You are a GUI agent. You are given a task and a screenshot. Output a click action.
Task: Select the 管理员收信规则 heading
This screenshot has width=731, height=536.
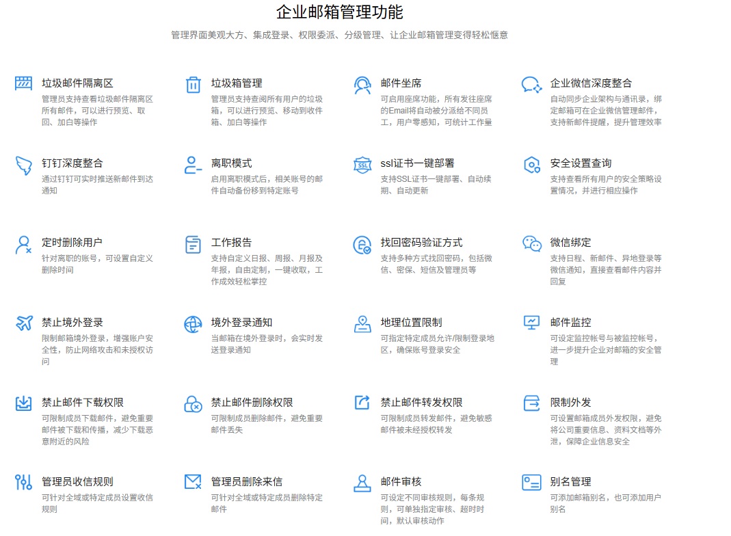tap(77, 481)
